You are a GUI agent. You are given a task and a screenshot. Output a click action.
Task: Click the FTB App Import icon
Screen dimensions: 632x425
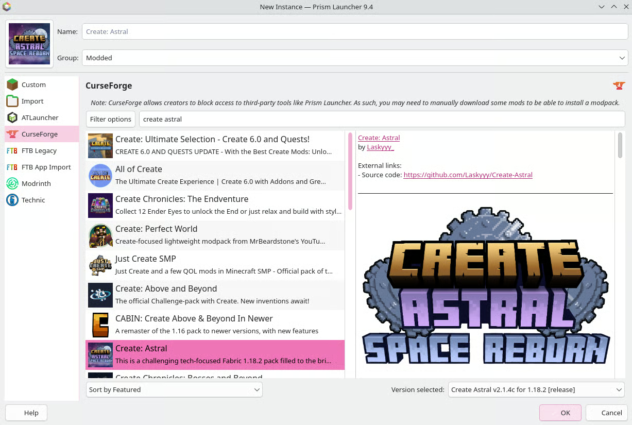(12, 167)
